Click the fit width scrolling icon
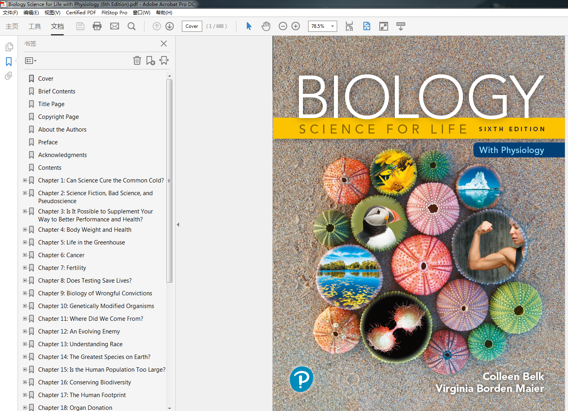This screenshot has width=568, height=411. (349, 26)
